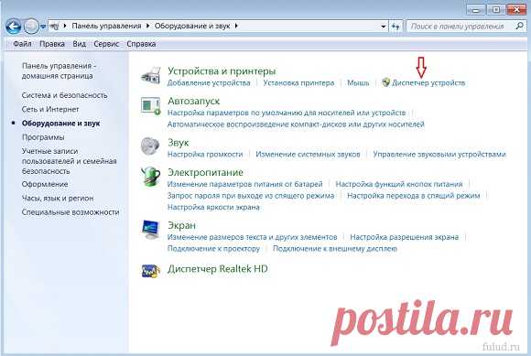Click Настройка громкости link
531x356 pixels.
[x=205, y=155]
